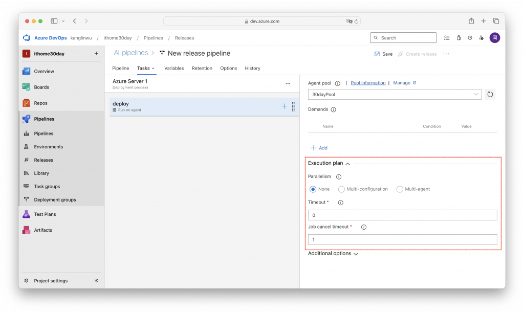
Task: Add a task to deploy job
Action: tap(284, 106)
